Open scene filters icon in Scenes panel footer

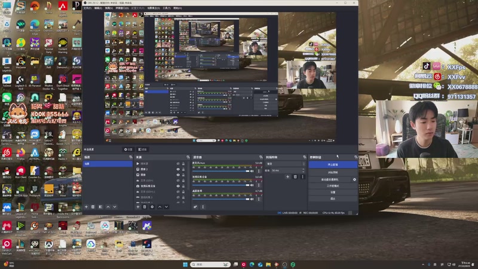point(100,207)
